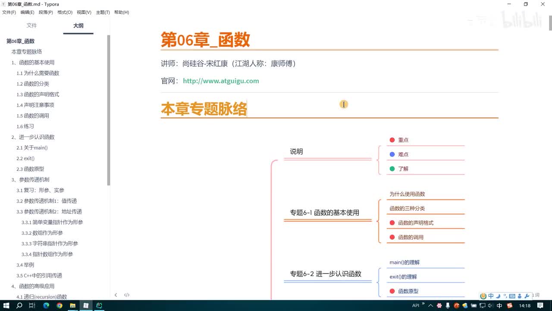Open 主题(T) menu
The image size is (552, 311).
103,12
